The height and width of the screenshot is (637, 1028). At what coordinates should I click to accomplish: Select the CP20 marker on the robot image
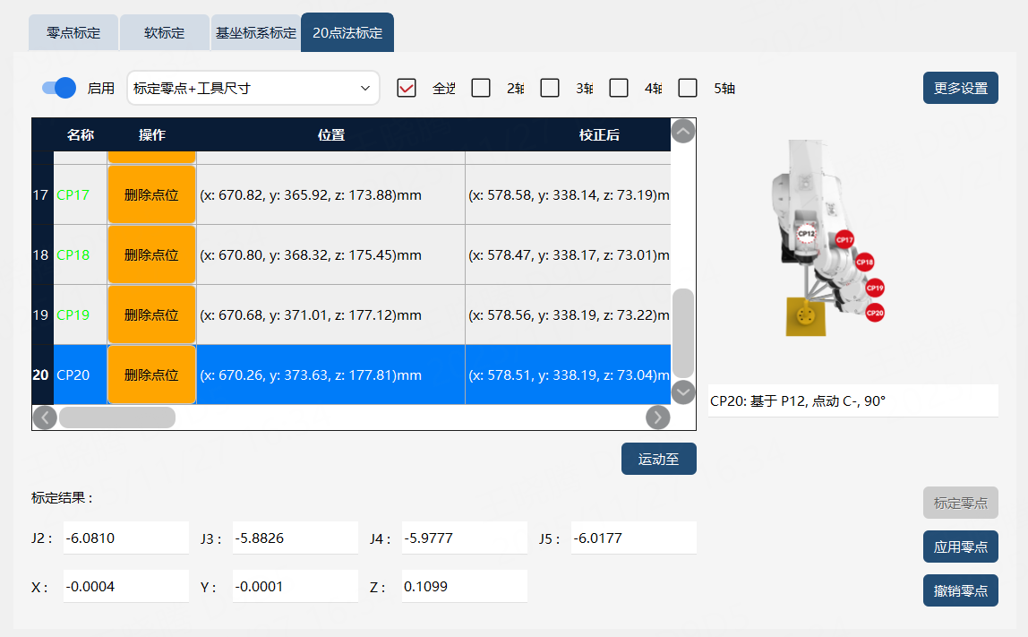[x=875, y=313]
